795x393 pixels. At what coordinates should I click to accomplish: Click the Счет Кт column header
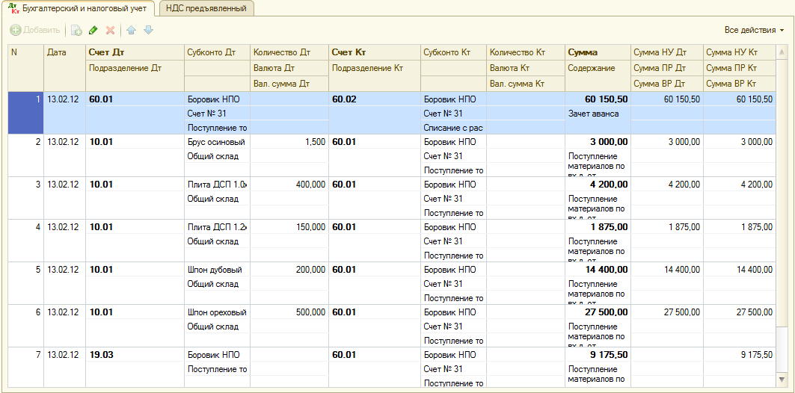(375, 52)
